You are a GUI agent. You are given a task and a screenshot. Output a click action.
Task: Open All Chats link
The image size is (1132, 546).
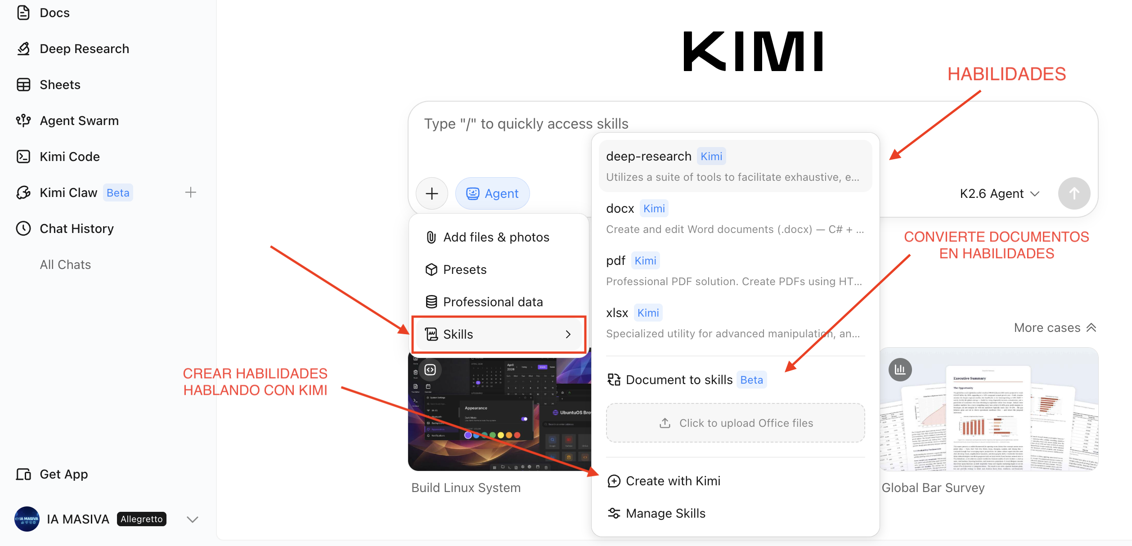[x=65, y=264]
